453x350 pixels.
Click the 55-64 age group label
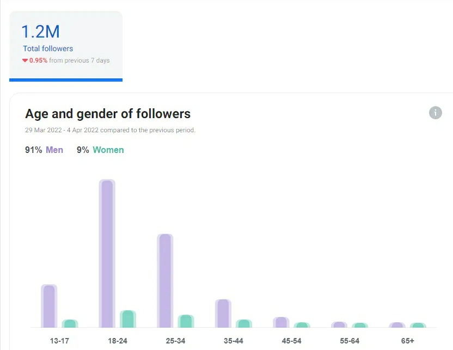(350, 341)
